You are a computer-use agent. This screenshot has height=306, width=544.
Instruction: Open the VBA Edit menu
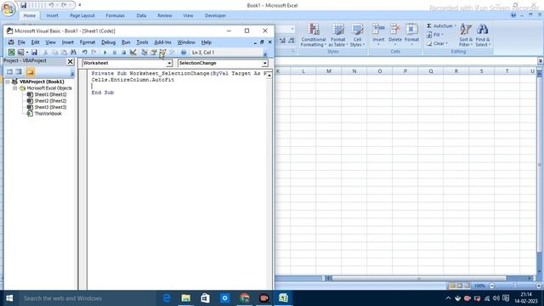pyautogui.click(x=36, y=42)
